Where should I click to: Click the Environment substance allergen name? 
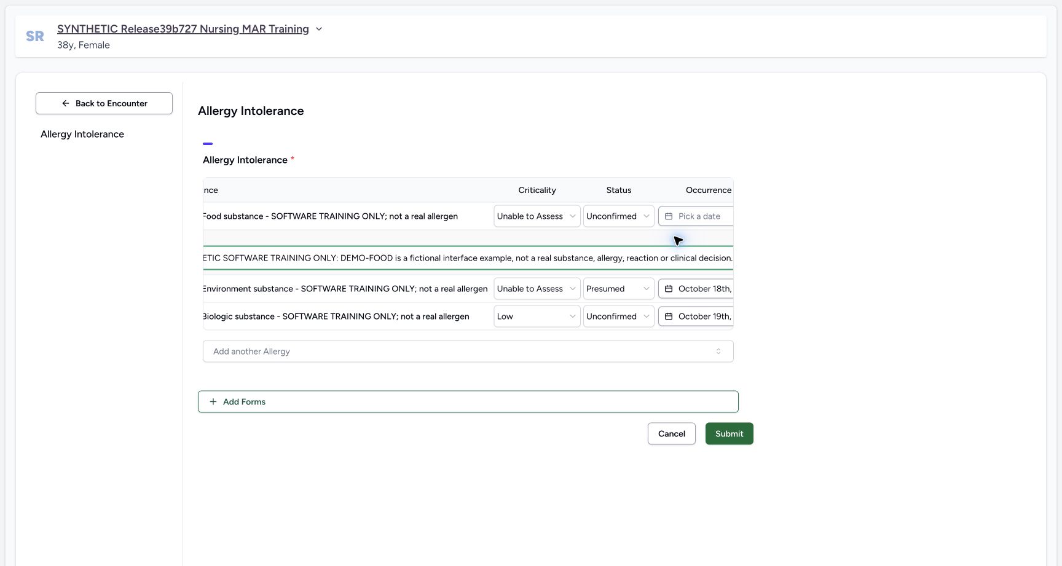click(x=345, y=289)
